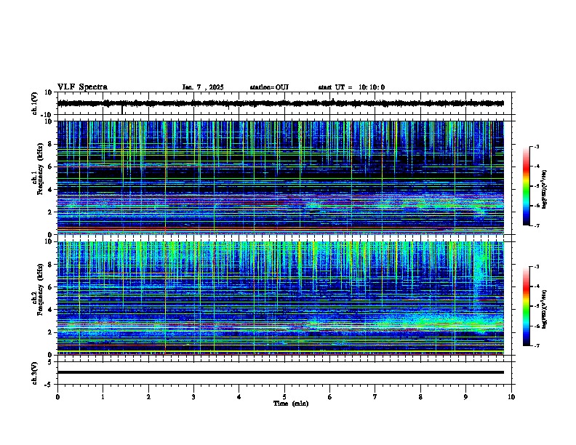Click the time axis tick label "9"
Viewport: 576px width, 445px height.
[x=465, y=397]
